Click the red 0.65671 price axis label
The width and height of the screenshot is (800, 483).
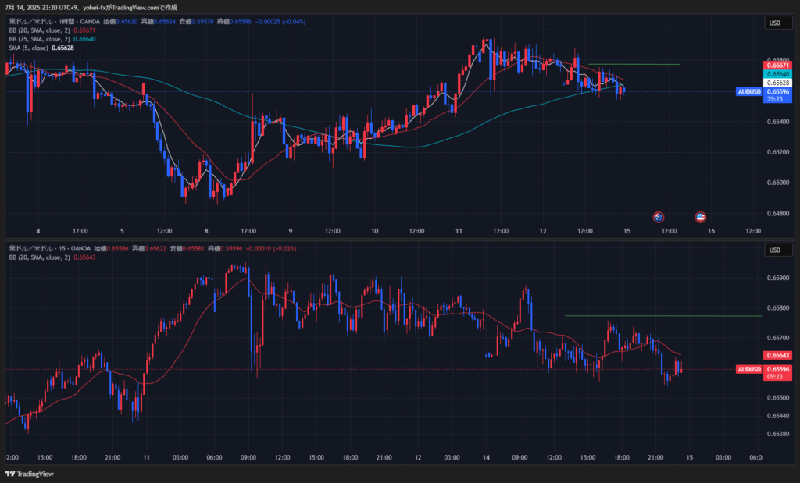778,65
